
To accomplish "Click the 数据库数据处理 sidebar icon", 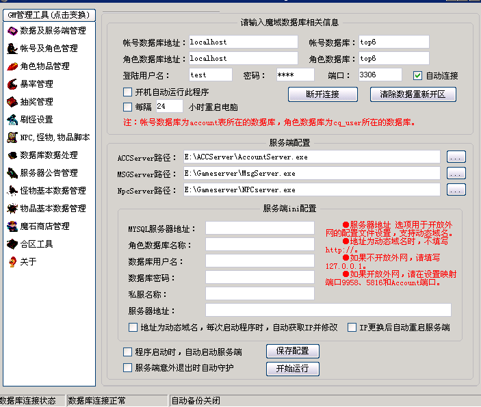I will tap(12, 155).
